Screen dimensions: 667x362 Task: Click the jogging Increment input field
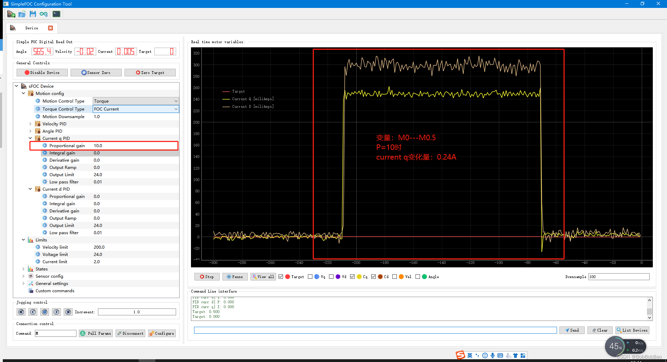click(137, 312)
